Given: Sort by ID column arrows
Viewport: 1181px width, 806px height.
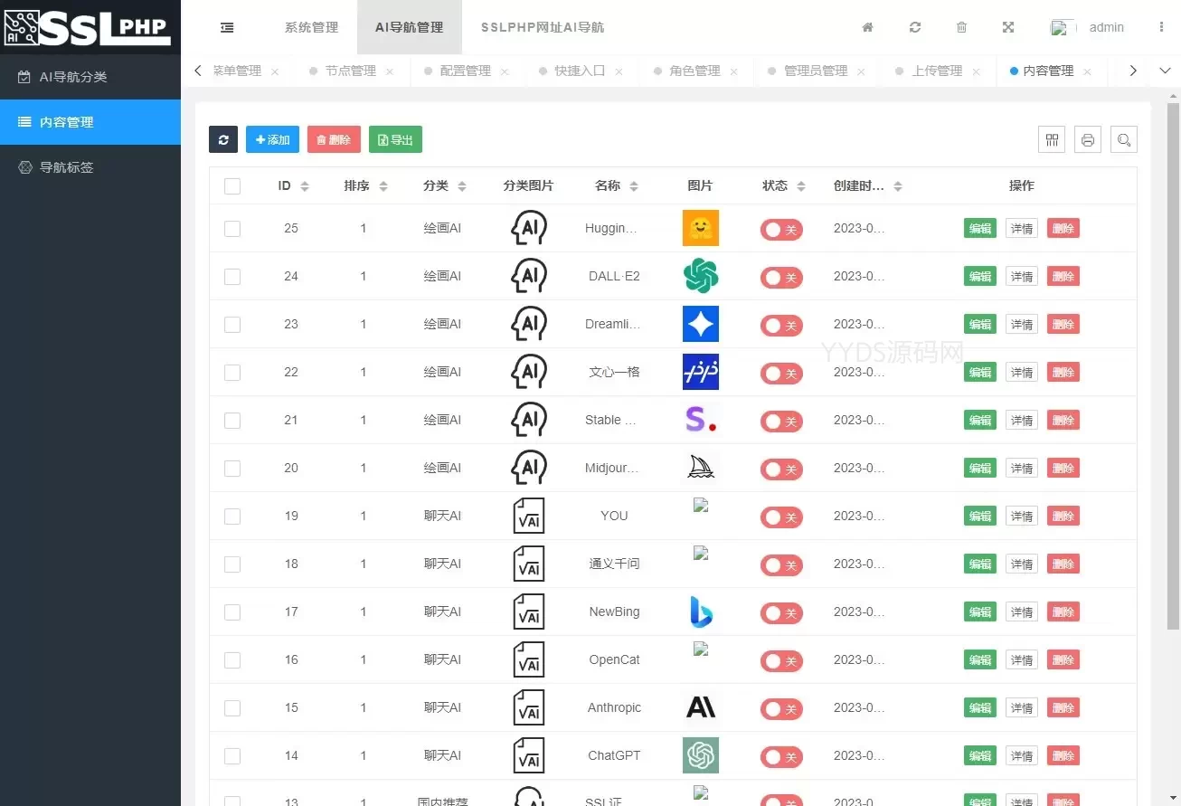Looking at the screenshot, I should point(305,186).
